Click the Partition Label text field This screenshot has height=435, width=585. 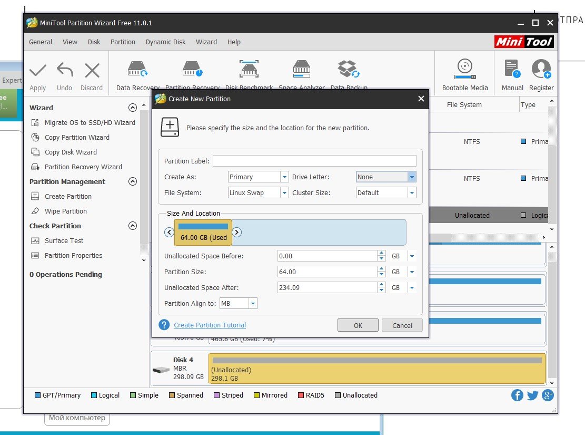coord(314,161)
